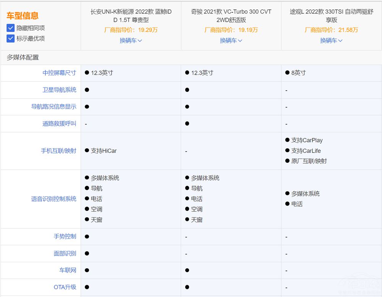Click the 奇骏 2021款 VC-Turbo model title
This screenshot has height=297, width=382.
231,16
